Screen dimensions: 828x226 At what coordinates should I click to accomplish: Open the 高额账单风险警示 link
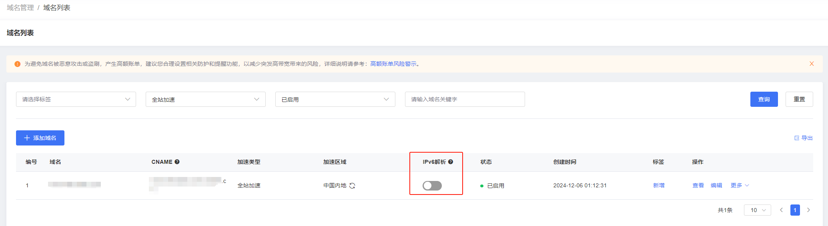pyautogui.click(x=393, y=64)
